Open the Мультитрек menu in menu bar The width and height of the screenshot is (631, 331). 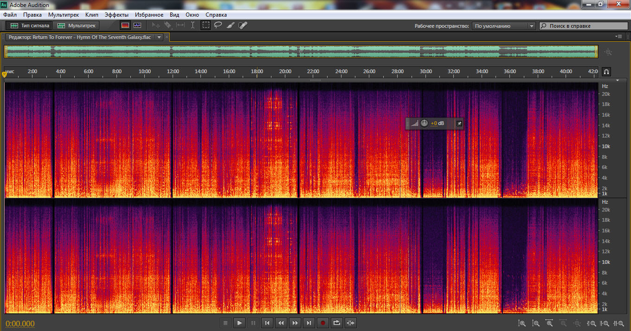pos(64,15)
